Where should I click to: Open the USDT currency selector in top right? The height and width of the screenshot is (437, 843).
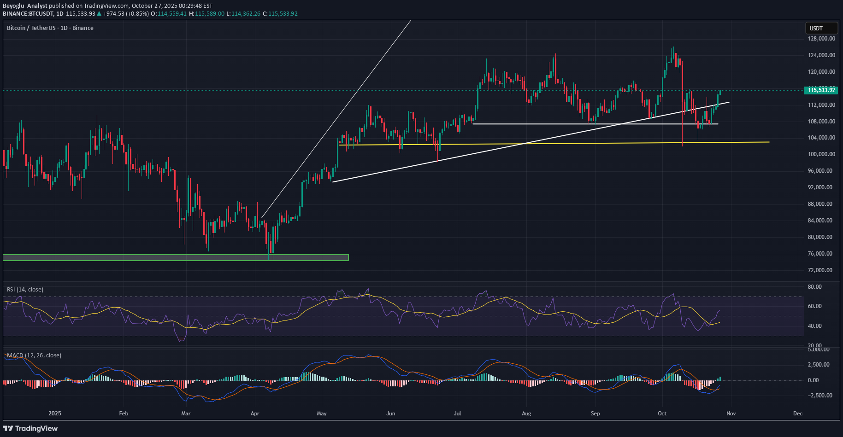[x=821, y=28]
